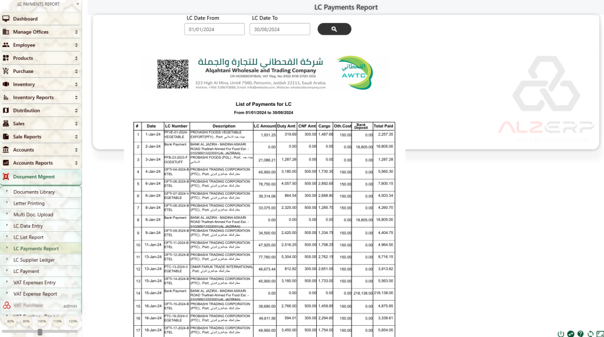Focus the LC Date To field
Screen dimensions: 604x337
(x=280, y=29)
